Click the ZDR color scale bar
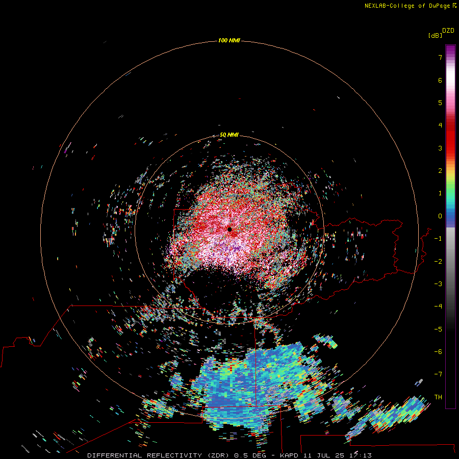This screenshot has width=459, height=459. 450,226
